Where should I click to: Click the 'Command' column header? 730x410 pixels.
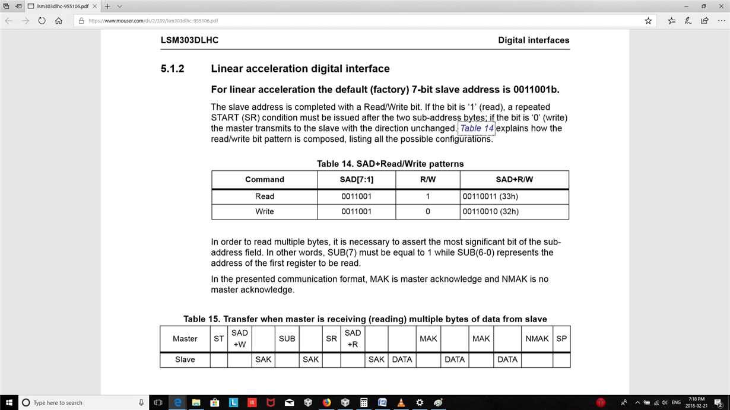point(265,179)
